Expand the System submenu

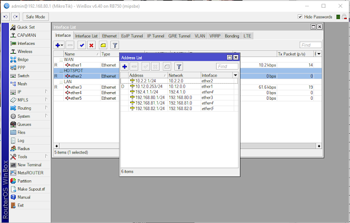pos(46,116)
